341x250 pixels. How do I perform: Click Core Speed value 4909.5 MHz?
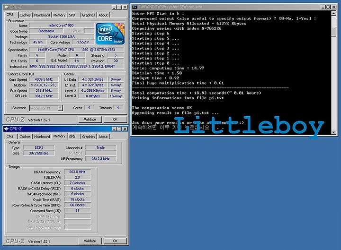tap(44, 79)
